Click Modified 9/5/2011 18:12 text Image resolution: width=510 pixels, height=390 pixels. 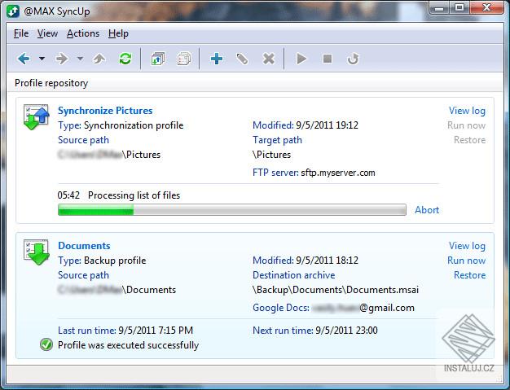[x=306, y=261]
